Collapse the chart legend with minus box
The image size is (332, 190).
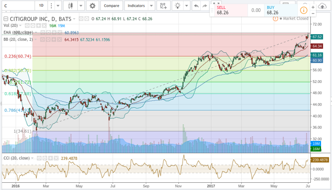[x=6, y=19]
